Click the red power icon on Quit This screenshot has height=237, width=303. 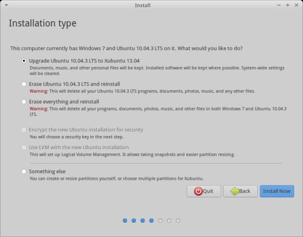click(198, 191)
